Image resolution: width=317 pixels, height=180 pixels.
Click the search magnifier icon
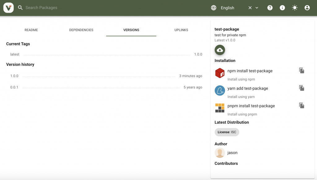(20, 8)
